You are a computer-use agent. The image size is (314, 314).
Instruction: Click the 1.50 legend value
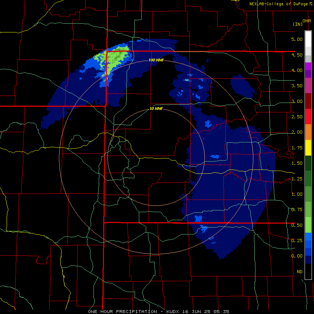click(297, 163)
